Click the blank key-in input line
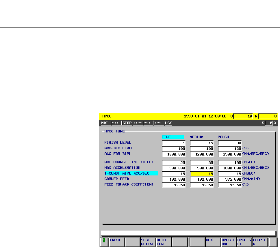The width and height of the screenshot is (280, 247). (189, 233)
